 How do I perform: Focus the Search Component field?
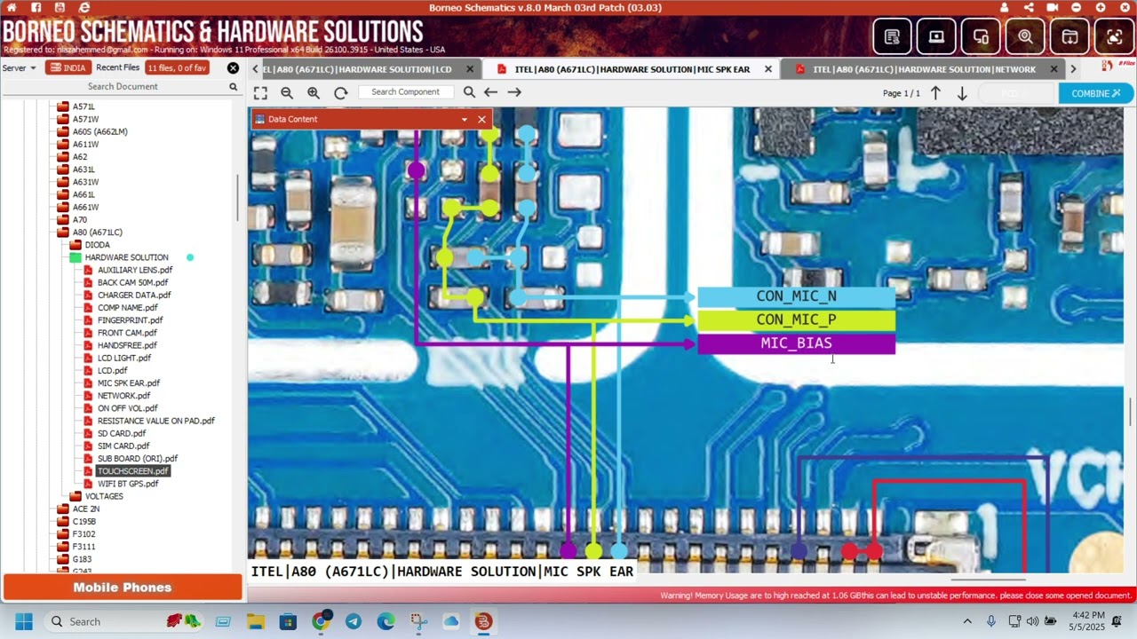[x=405, y=92]
